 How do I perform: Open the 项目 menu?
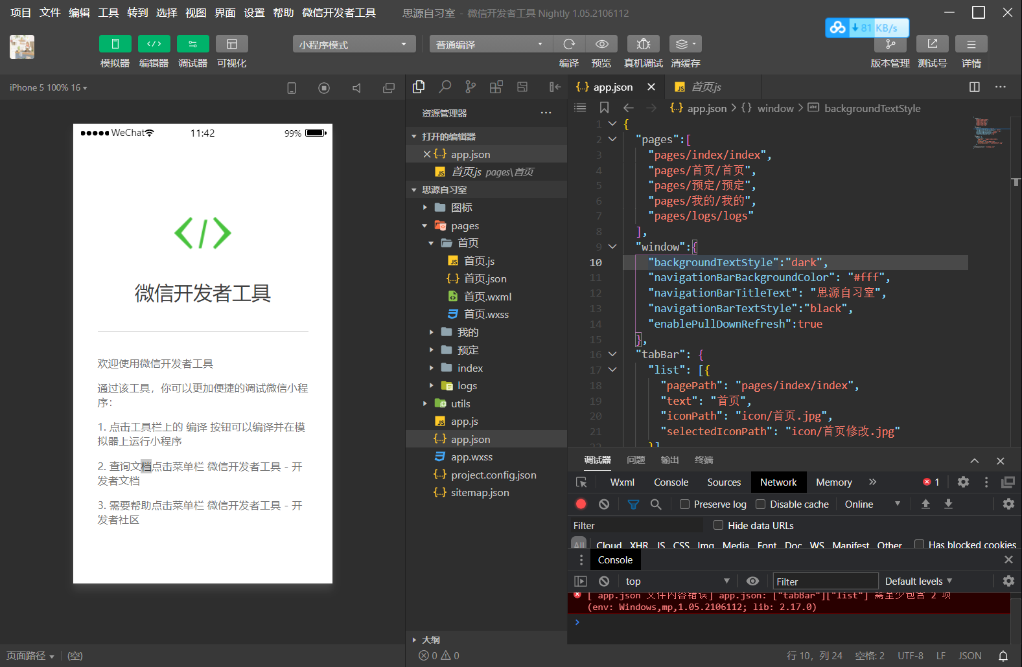pos(21,12)
